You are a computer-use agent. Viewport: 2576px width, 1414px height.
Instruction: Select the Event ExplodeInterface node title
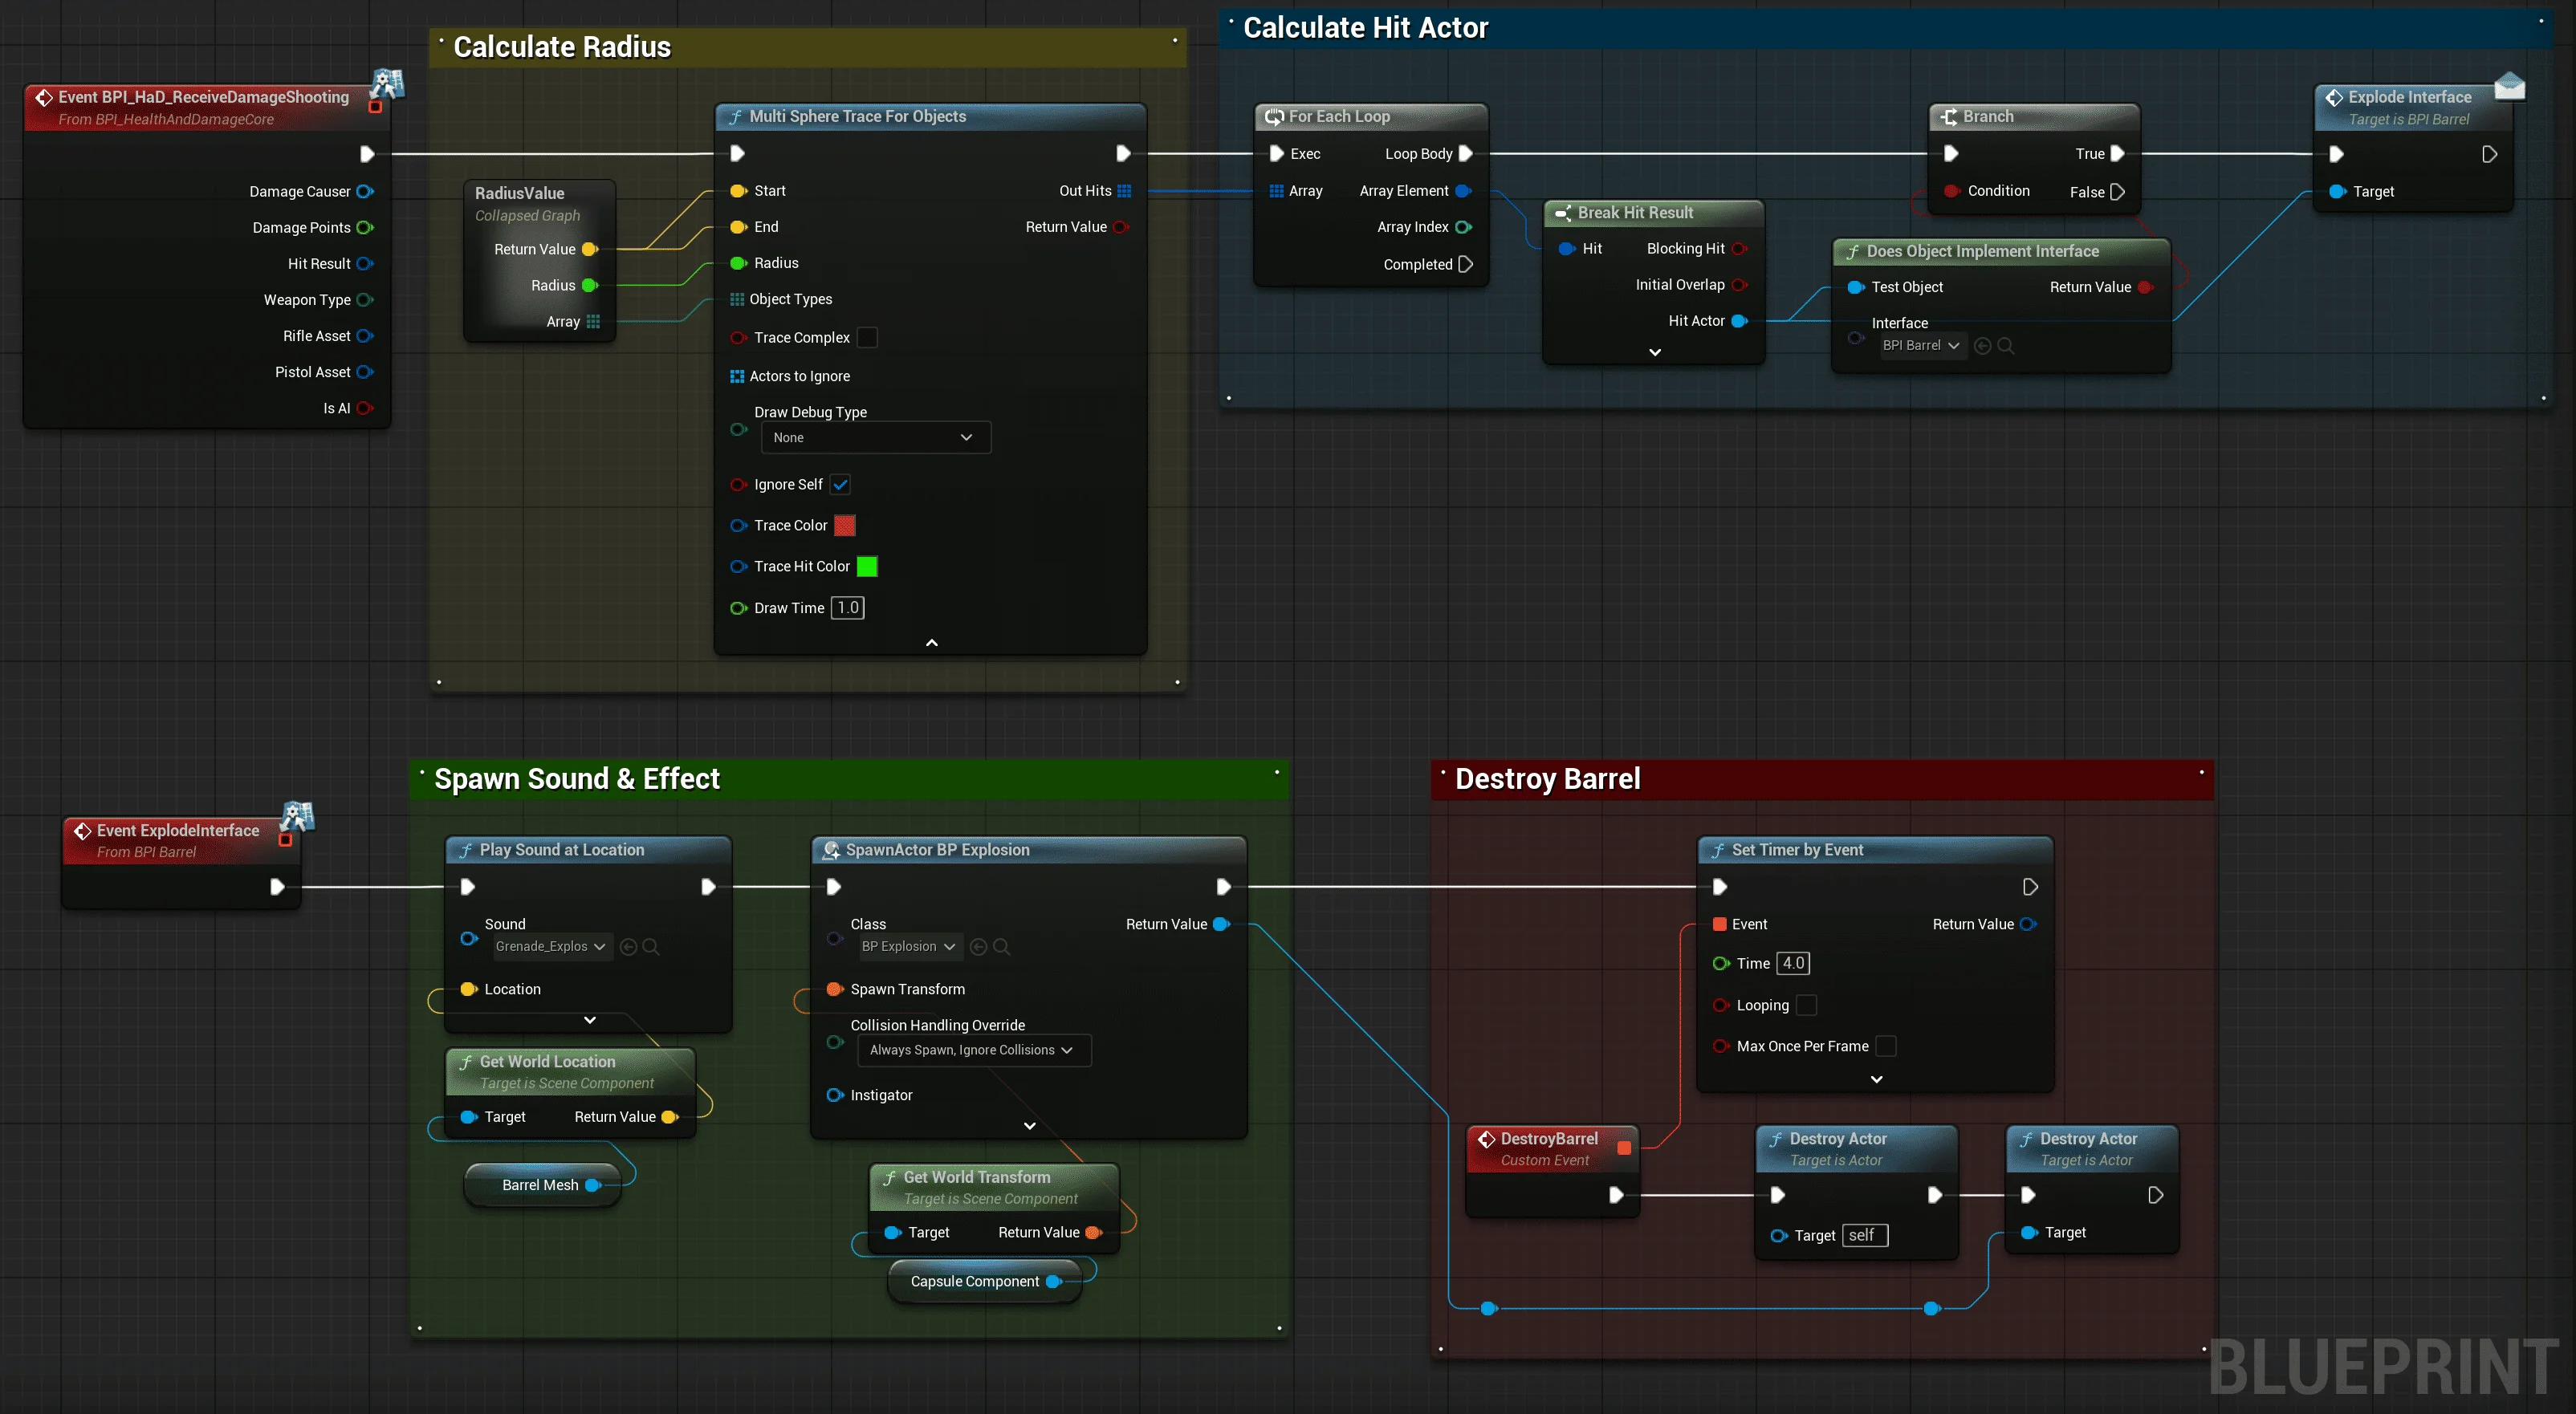180,840
